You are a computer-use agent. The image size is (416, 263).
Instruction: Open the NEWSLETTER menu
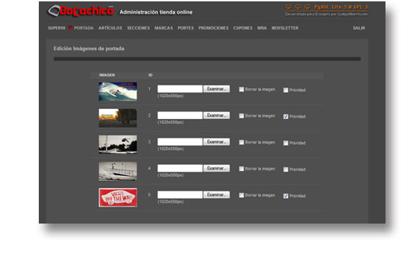click(x=285, y=28)
